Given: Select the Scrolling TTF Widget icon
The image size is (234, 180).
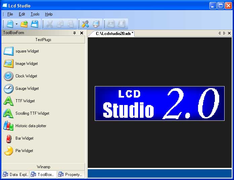Looking at the screenshot, I should click(x=9, y=113).
